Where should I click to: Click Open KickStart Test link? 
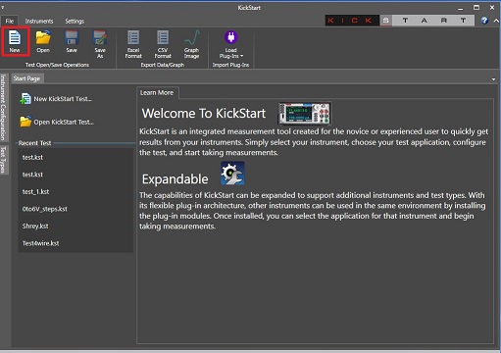tap(57, 122)
